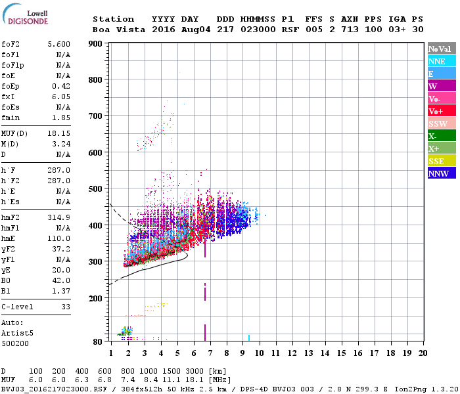Click the h`F value 287.0
The width and height of the screenshot is (460, 394).
[x=59, y=170]
